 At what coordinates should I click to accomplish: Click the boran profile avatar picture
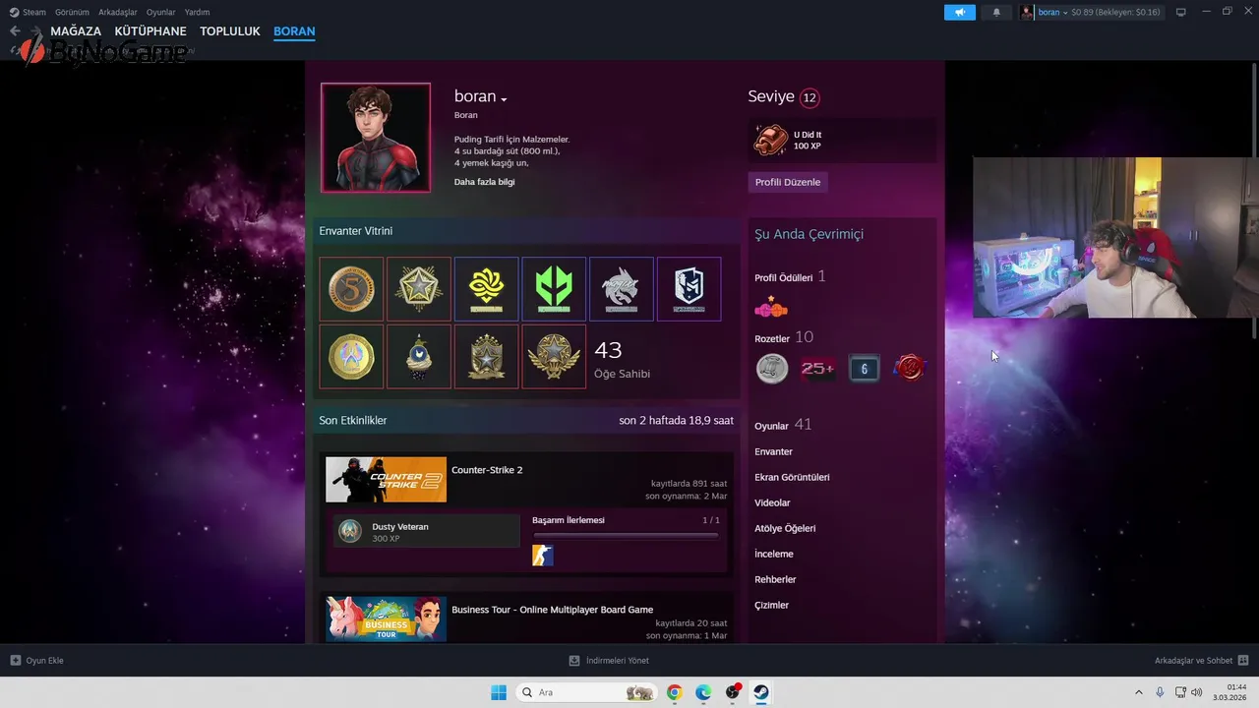[x=376, y=138]
